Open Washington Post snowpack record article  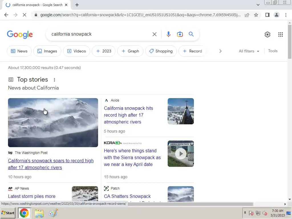pos(51,164)
